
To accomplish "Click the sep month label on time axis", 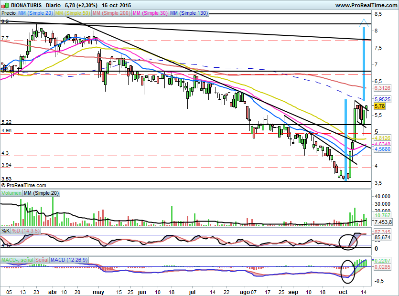I will [293, 292].
